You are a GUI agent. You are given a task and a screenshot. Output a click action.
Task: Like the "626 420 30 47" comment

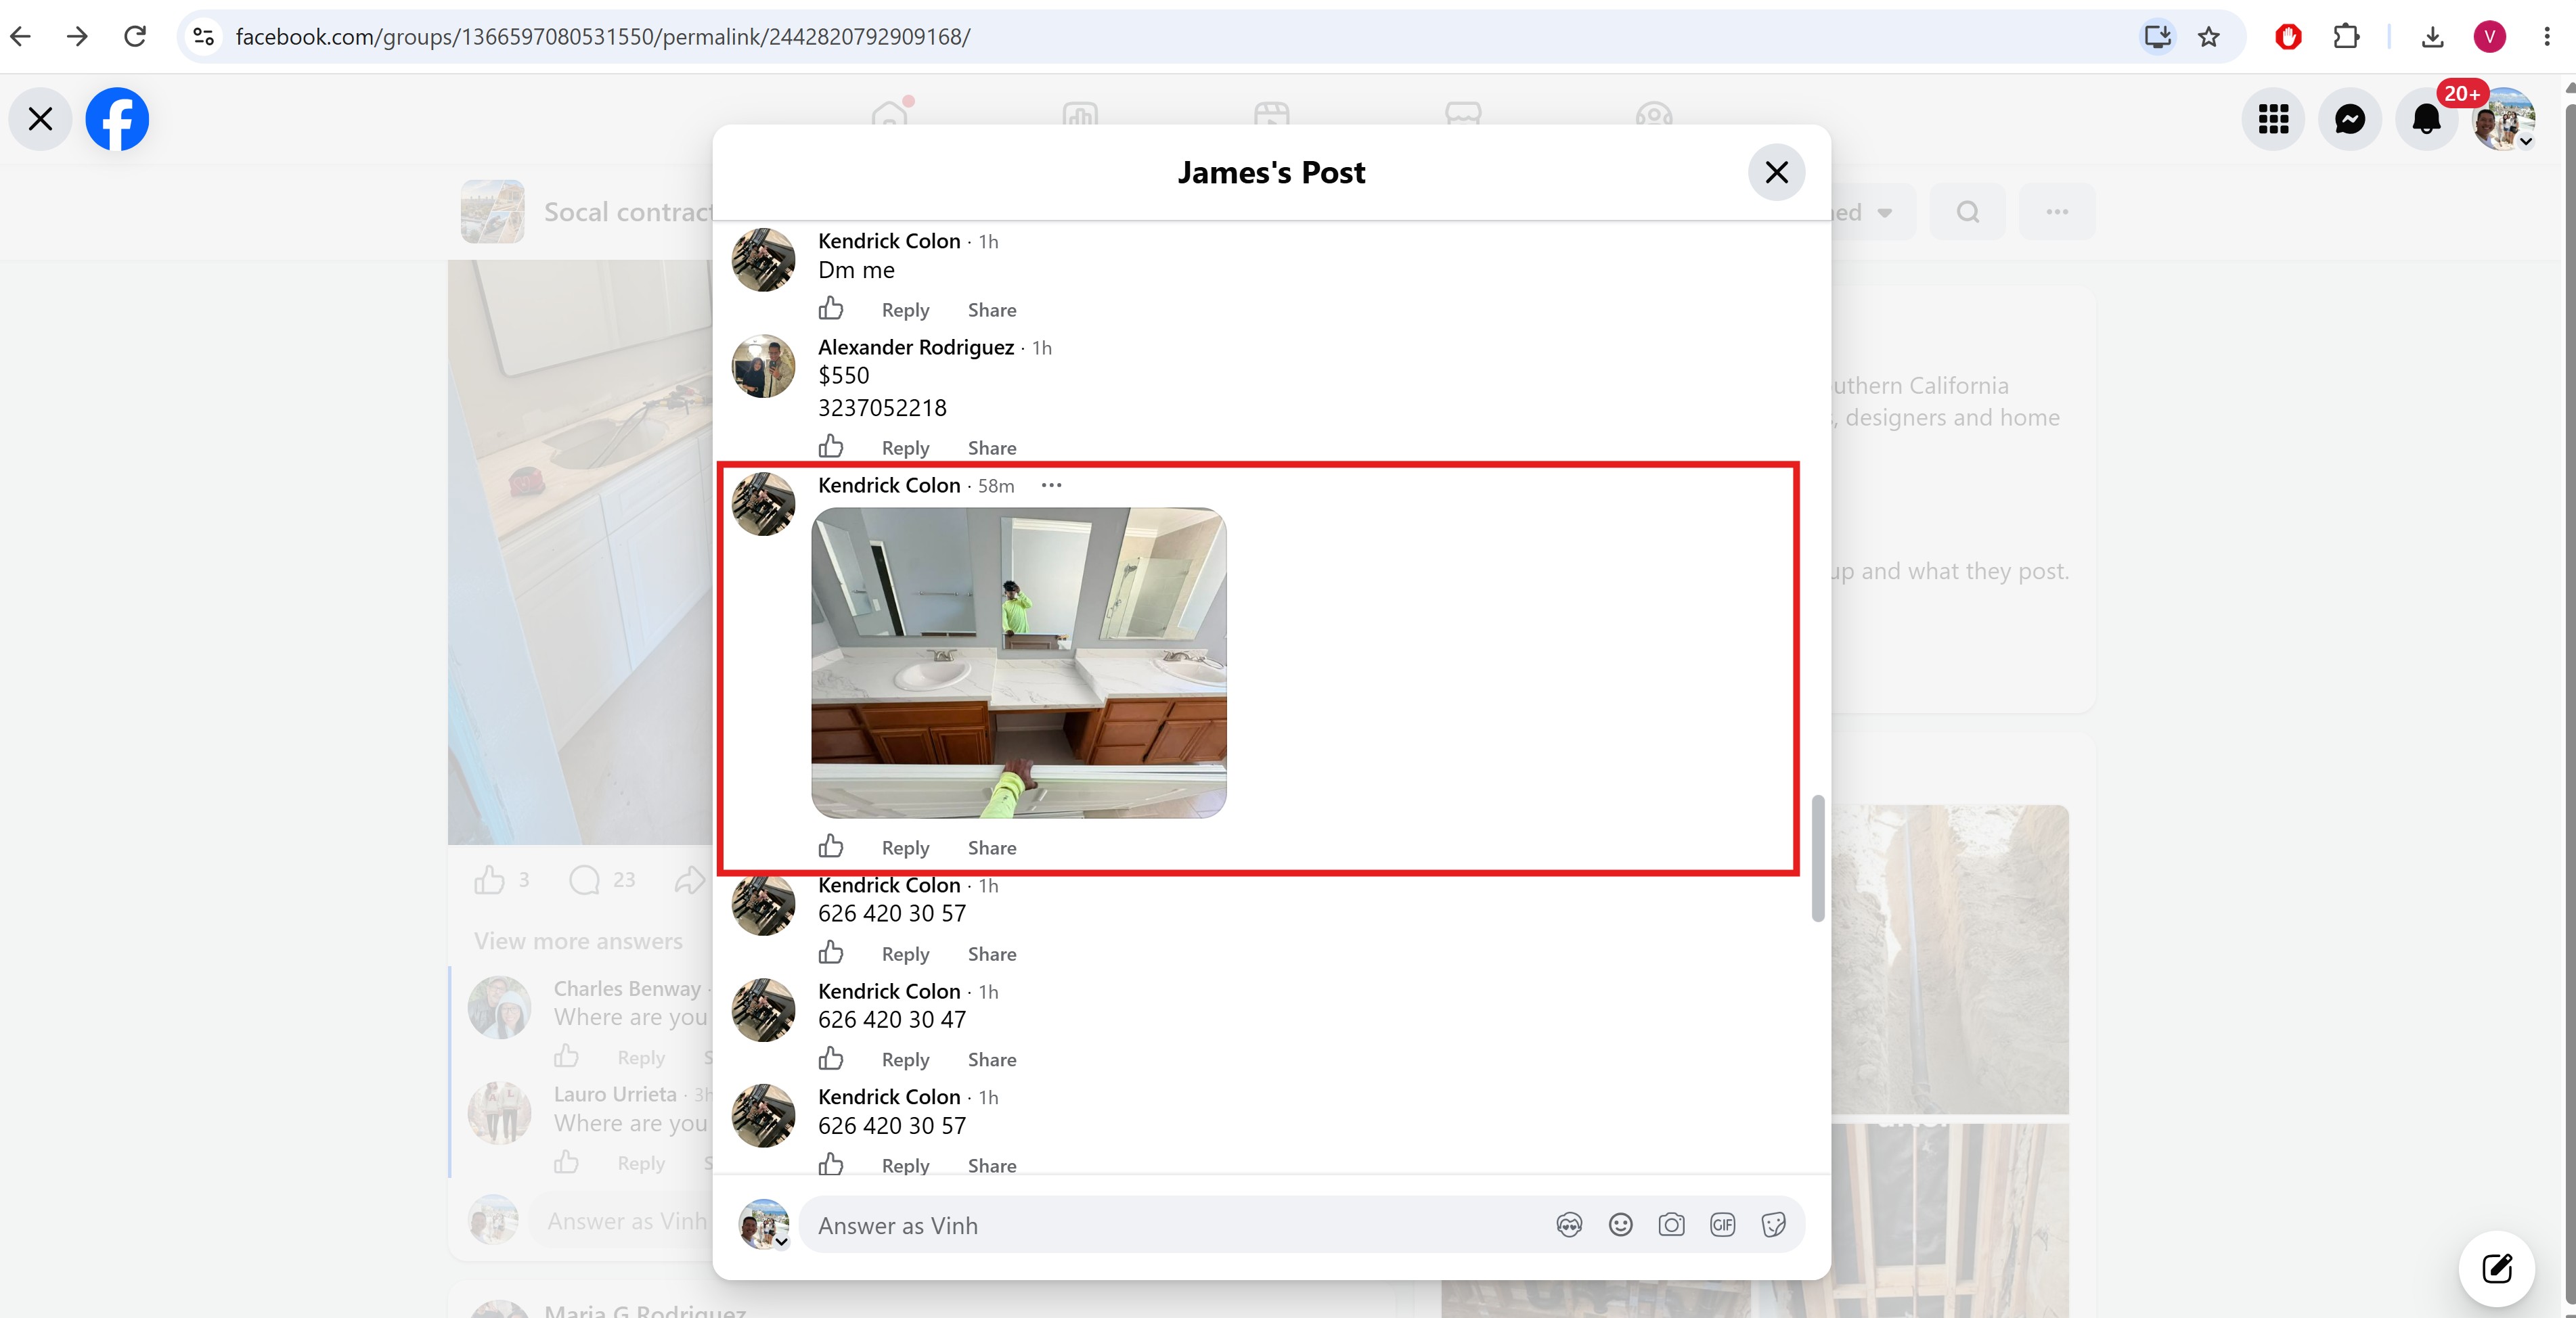[831, 1058]
